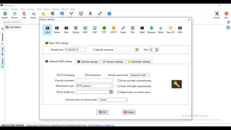Click the username input field
231x130 pixels.
click(125, 50)
